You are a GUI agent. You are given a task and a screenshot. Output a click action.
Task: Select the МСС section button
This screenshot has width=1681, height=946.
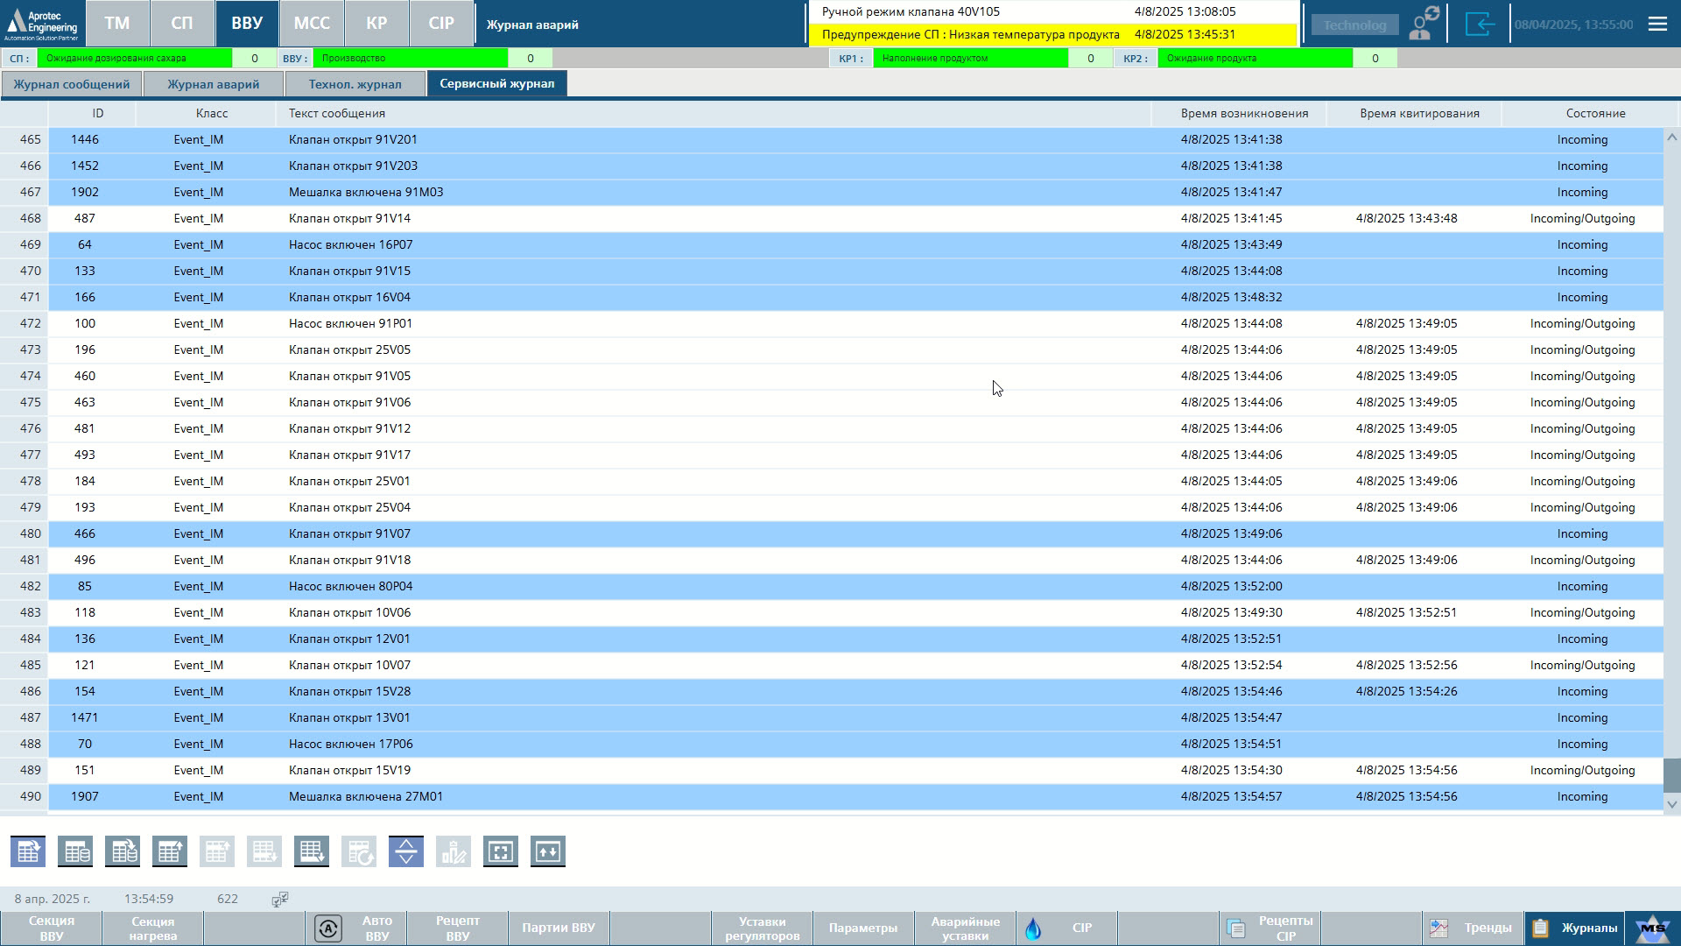pos(312,24)
